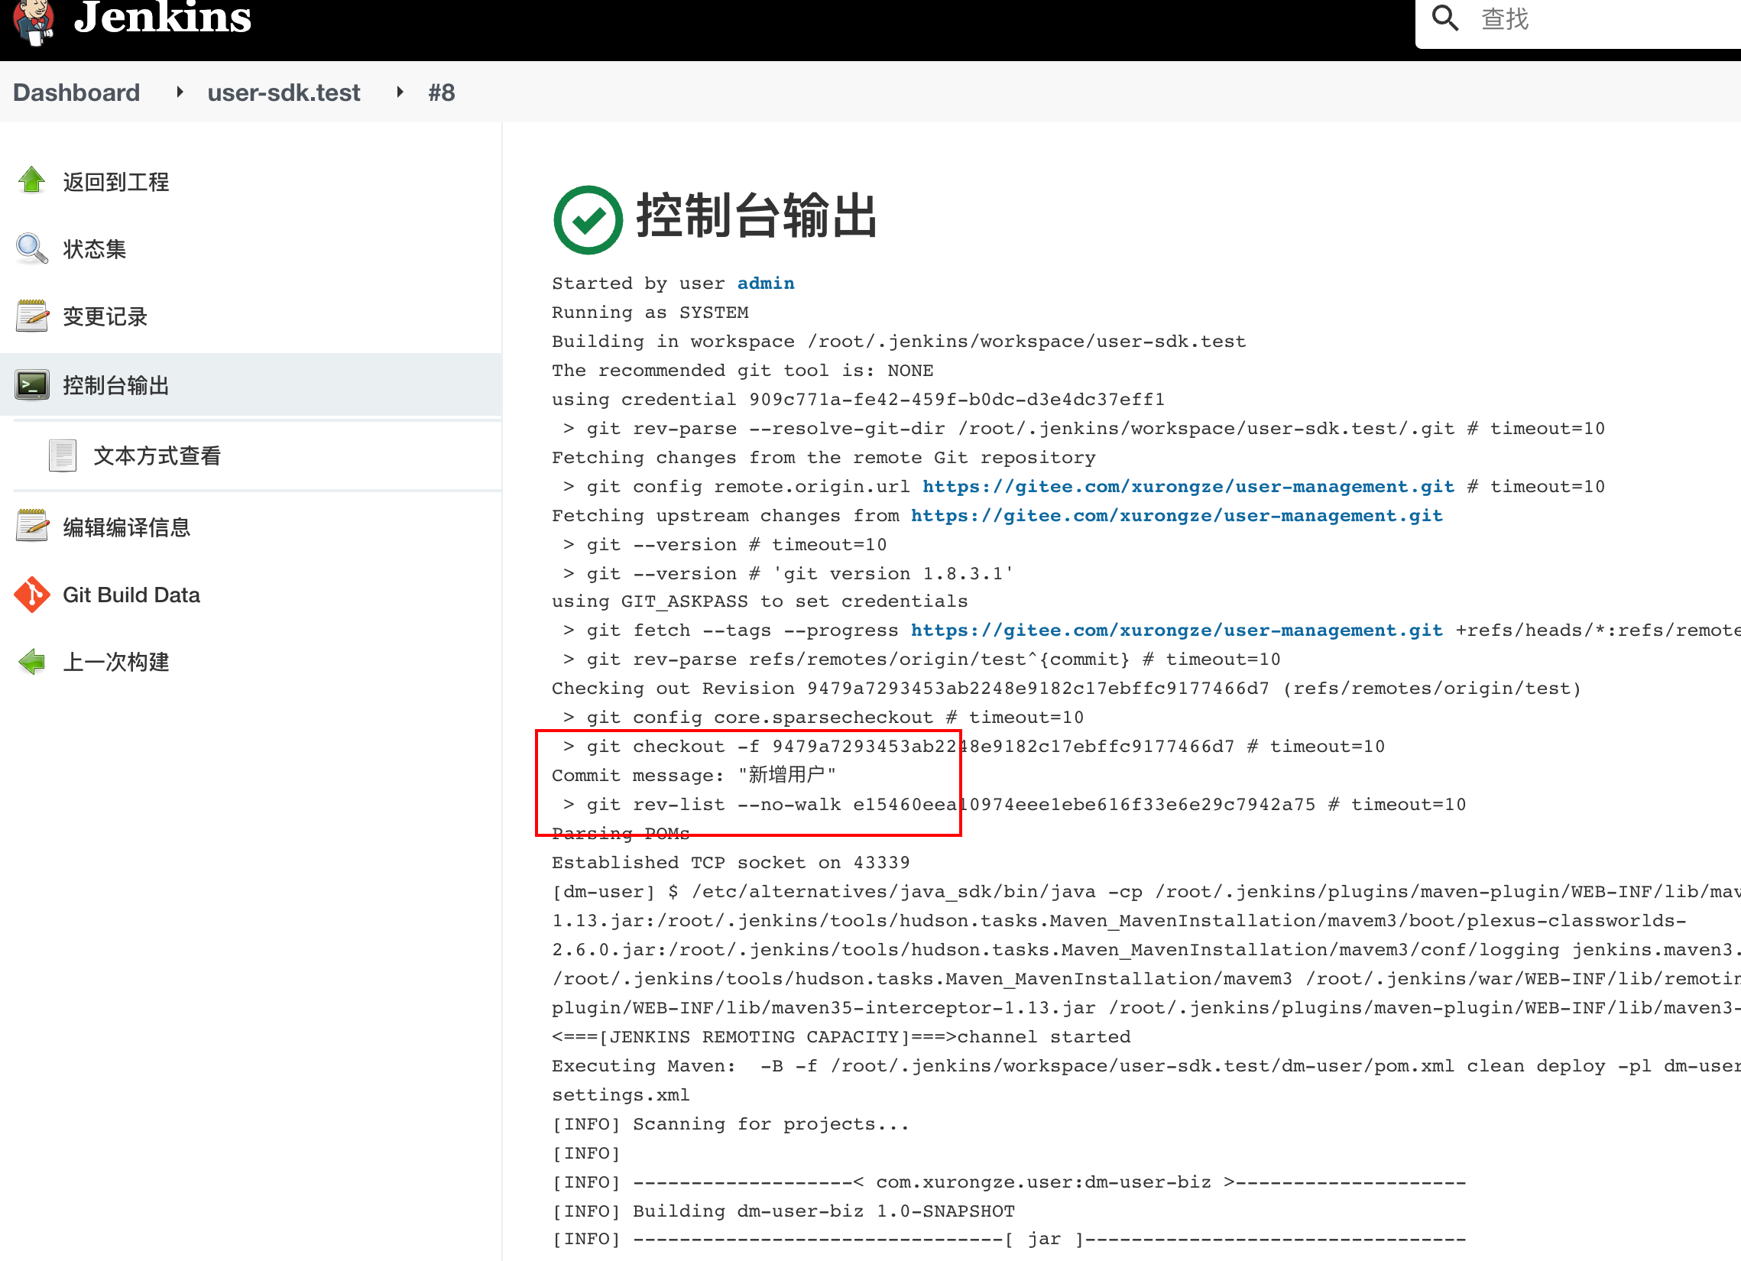The image size is (1741, 1261).
Task: Click the 'Executing Maven' log line
Action: coord(1146,1066)
